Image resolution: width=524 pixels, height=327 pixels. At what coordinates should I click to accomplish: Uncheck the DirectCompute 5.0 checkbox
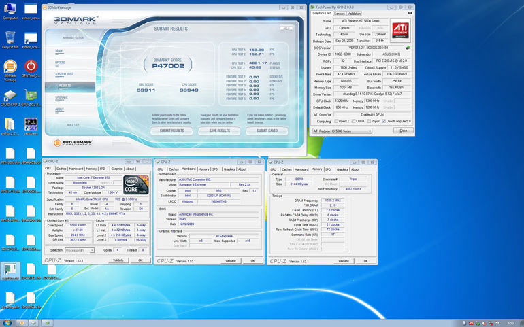384,121
